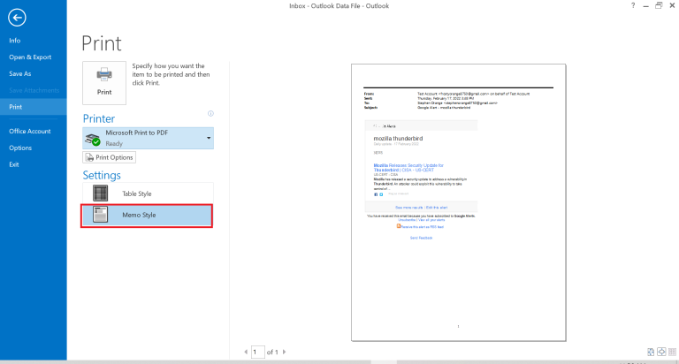Viewport: 679px width, 364px height.
Task: Open Options from the sidebar
Action: coord(20,148)
